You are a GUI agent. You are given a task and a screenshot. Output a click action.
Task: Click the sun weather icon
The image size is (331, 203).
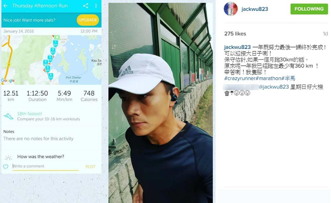(x=8, y=158)
